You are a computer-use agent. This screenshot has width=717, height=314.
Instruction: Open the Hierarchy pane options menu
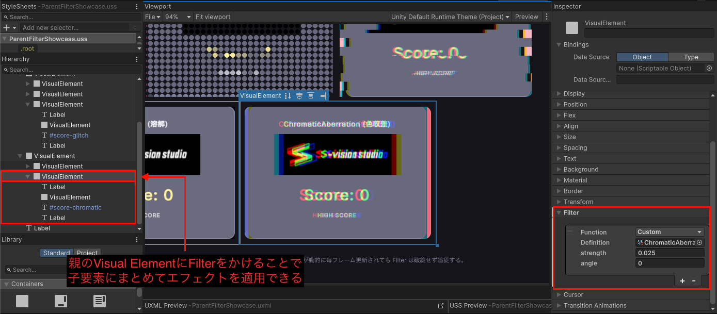(x=137, y=59)
